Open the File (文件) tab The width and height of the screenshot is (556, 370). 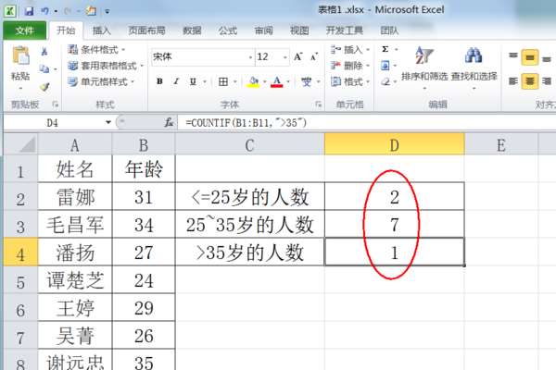coord(24,31)
